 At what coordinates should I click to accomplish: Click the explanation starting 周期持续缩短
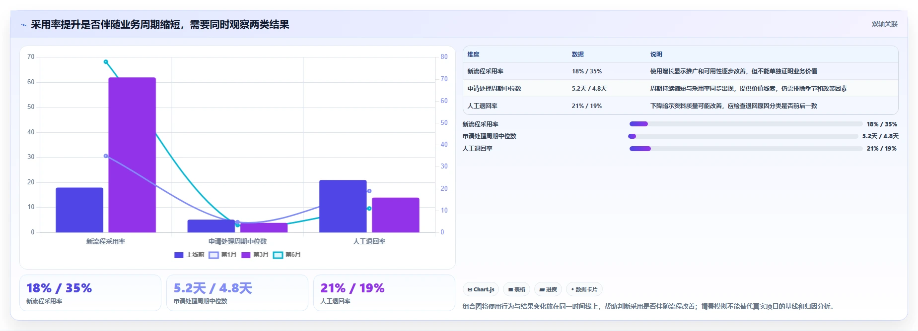pyautogui.click(x=748, y=89)
